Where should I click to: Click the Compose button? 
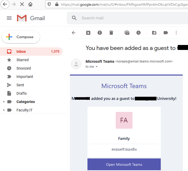click(21, 37)
